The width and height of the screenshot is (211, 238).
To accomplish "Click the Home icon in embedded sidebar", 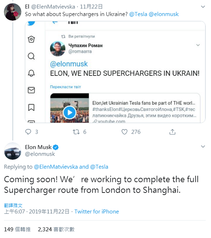I will pos(31,39).
